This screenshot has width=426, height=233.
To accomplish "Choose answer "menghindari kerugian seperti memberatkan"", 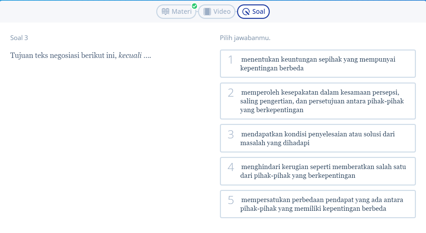I will 323,171.
